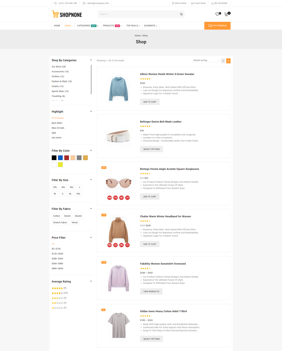The image size is (282, 351).
Task: Filter by the blue color swatch
Action: coord(60,158)
